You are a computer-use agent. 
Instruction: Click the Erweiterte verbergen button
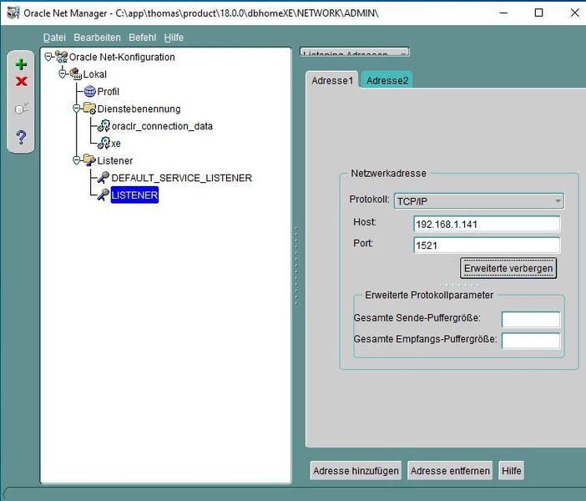click(508, 268)
